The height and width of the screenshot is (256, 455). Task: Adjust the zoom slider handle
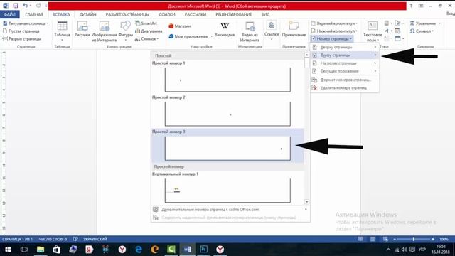point(414,239)
